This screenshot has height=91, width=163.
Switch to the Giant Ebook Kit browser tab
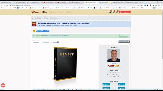pos(104,2)
